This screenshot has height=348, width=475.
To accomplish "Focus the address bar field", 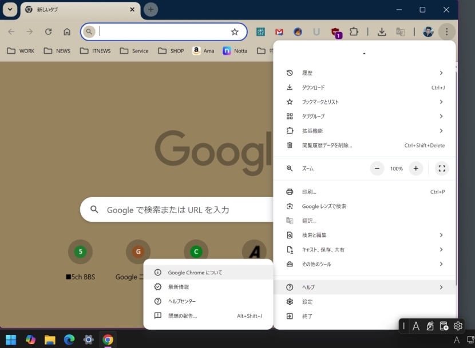I will point(164,32).
